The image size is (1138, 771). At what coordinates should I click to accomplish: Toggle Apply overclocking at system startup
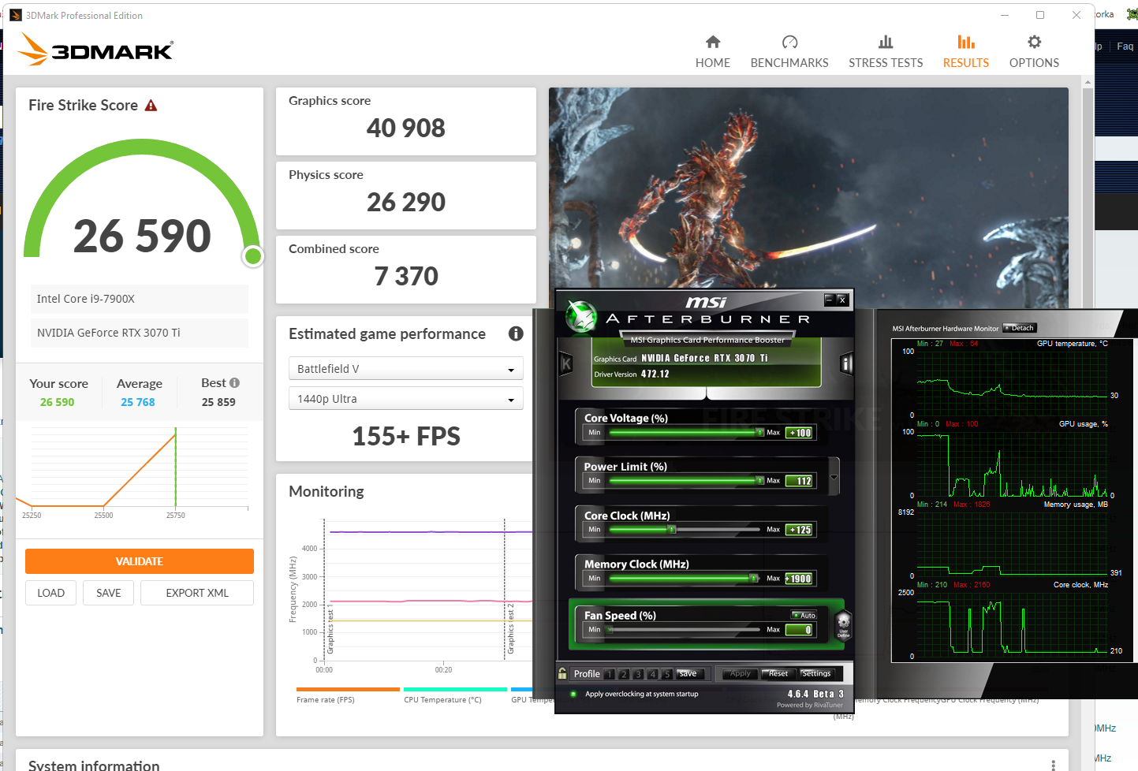point(573,695)
